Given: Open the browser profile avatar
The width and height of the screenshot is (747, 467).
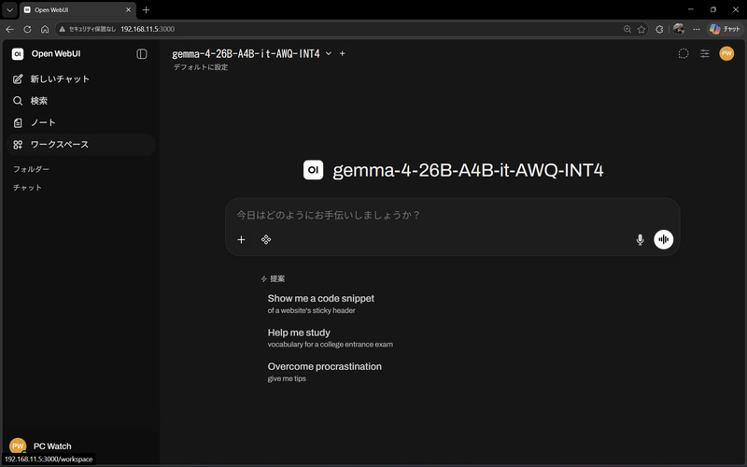Looking at the screenshot, I should pos(679,29).
